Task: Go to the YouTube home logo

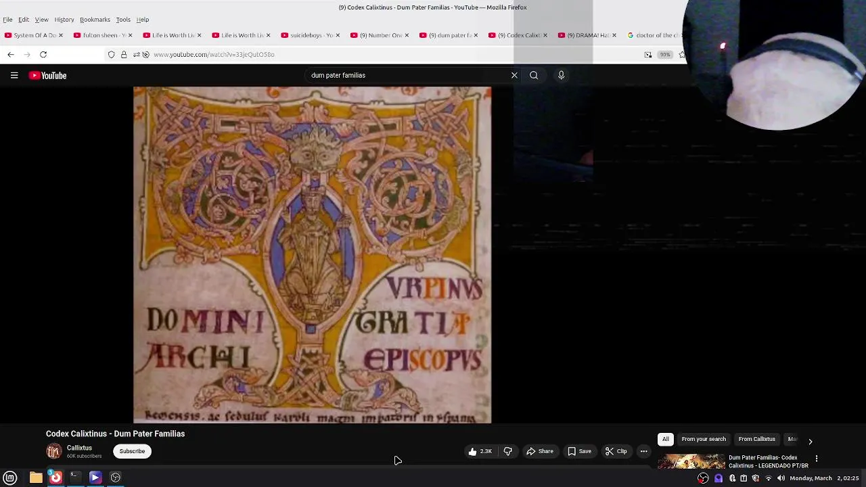Action: tap(47, 76)
